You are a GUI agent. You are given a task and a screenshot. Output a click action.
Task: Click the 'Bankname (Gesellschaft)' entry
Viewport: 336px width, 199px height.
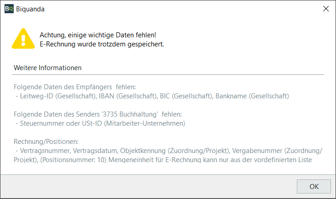point(252,96)
